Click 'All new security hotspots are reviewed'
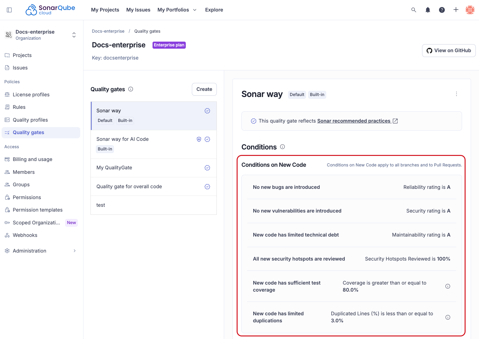The width and height of the screenshot is (479, 339). coord(299,259)
